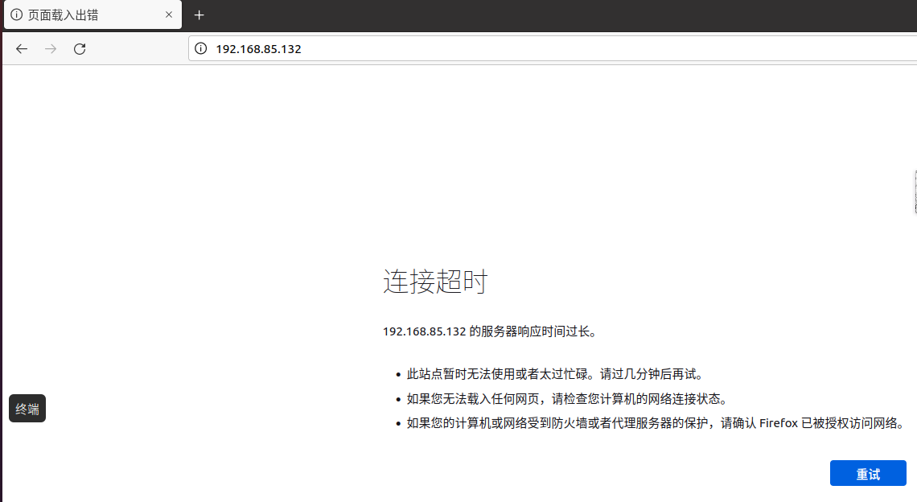Close the 页面载入出错 tab
Screen dimensions: 917x502
(169, 15)
